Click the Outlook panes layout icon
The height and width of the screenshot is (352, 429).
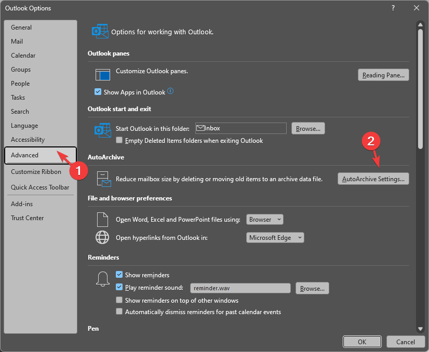coord(103,75)
